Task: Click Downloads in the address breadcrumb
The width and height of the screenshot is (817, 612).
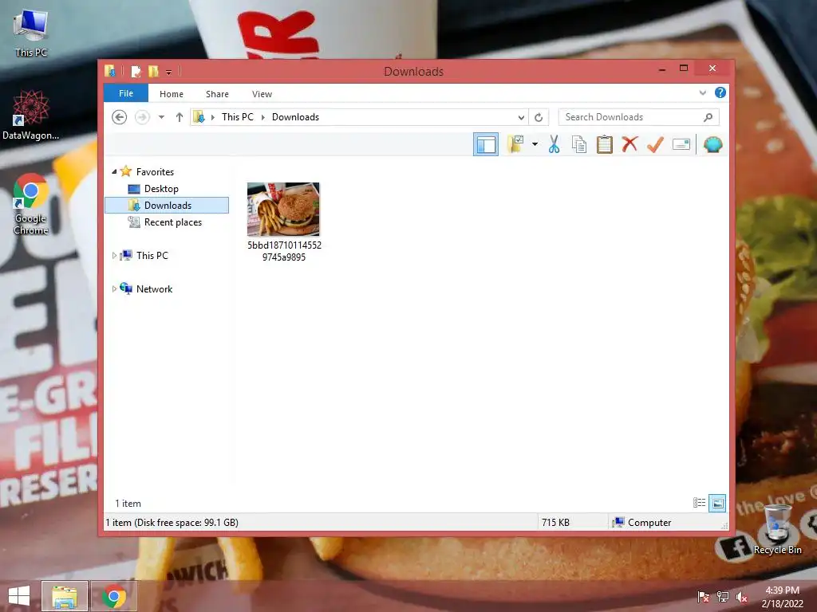Action: coord(295,117)
